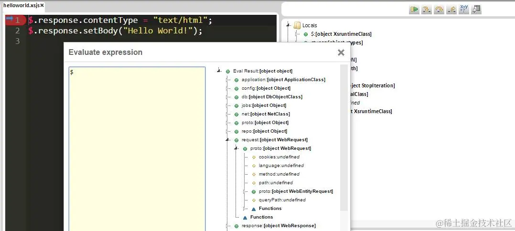Click code line $.response.setBody("Hello World!")
The image size is (515, 231).
(x=115, y=31)
